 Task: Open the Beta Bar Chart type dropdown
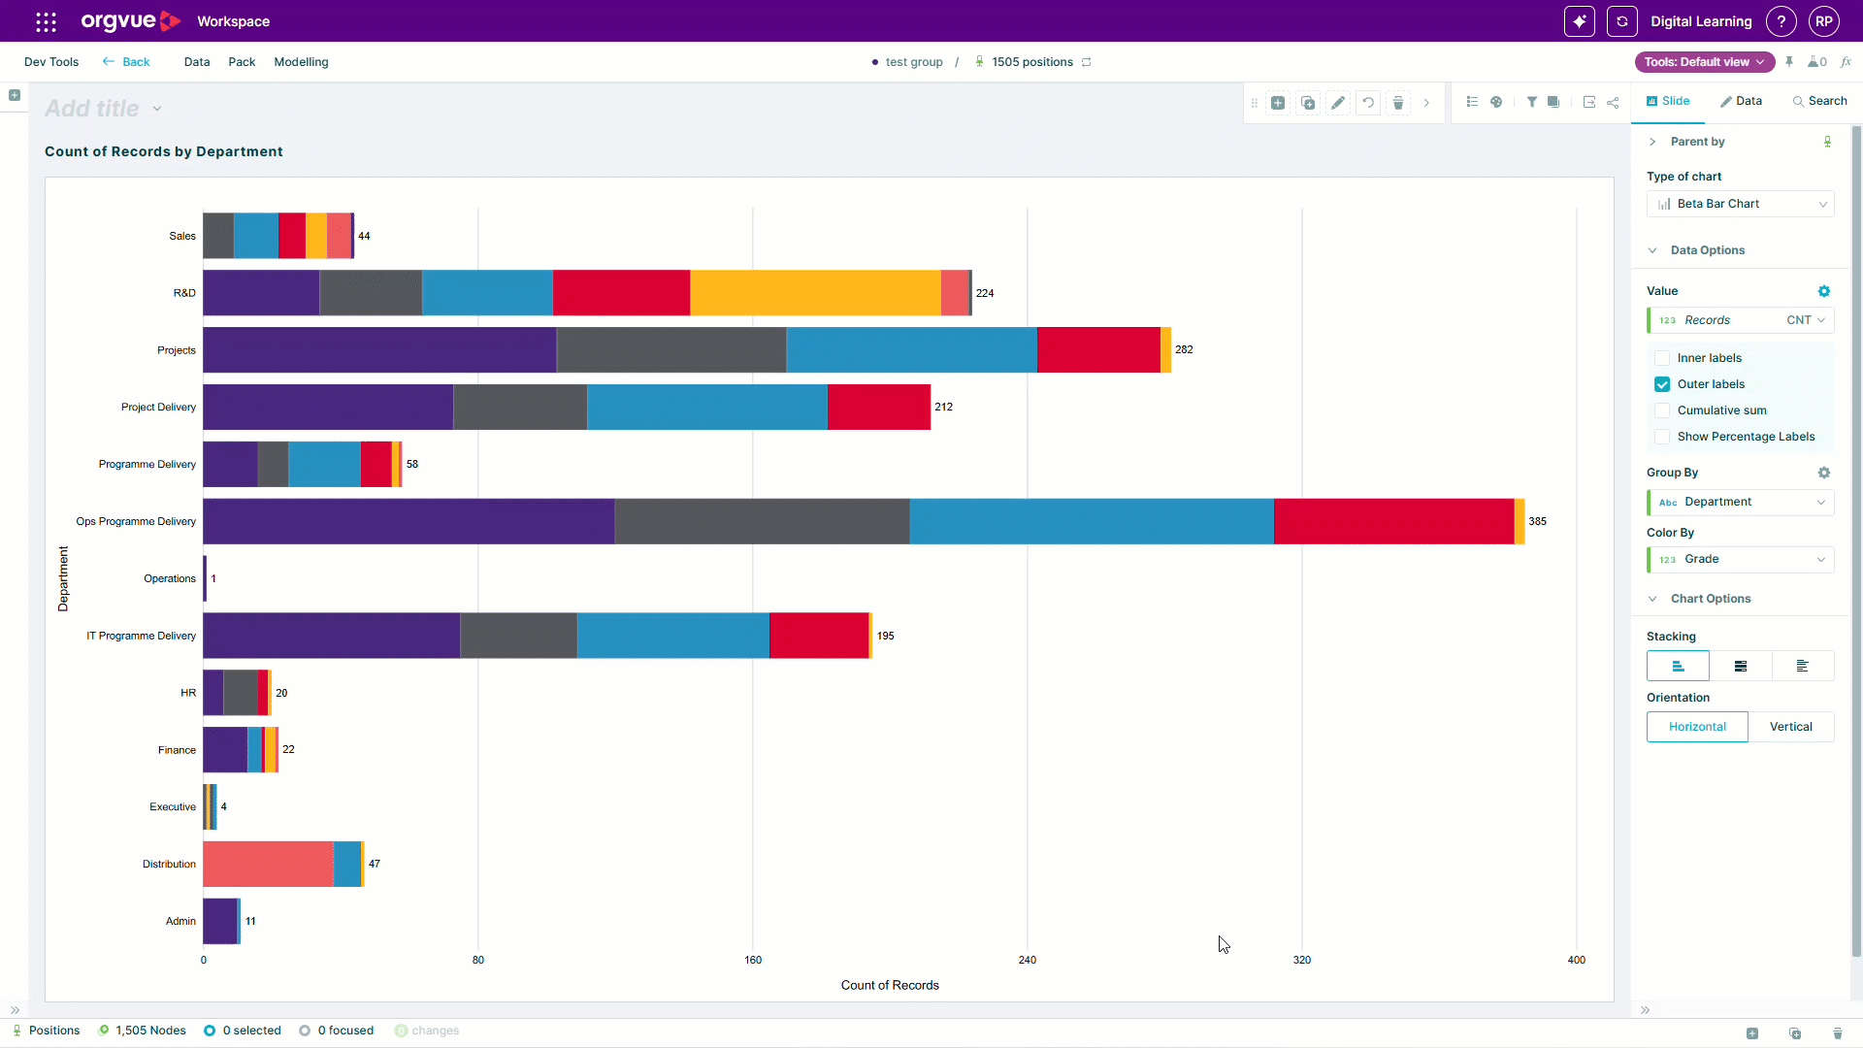pyautogui.click(x=1740, y=204)
